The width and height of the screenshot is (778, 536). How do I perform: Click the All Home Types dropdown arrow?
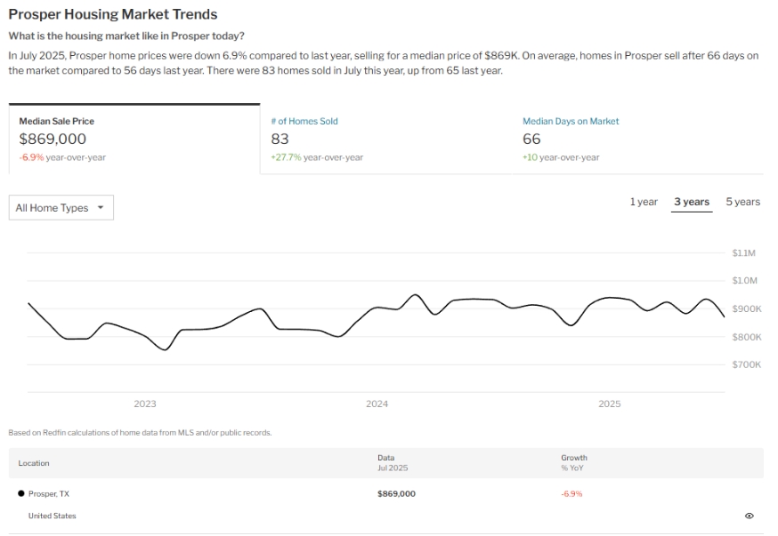[x=100, y=208]
